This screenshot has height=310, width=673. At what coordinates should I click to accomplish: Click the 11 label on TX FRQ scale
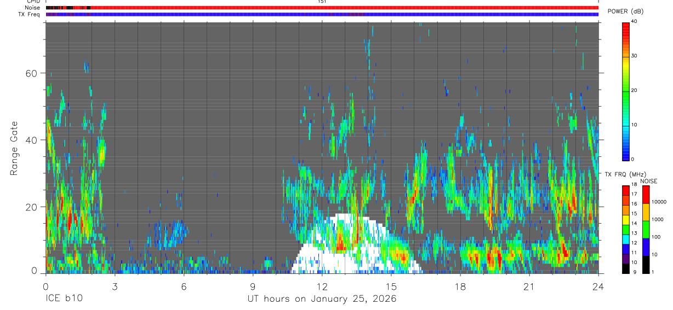point(635,253)
